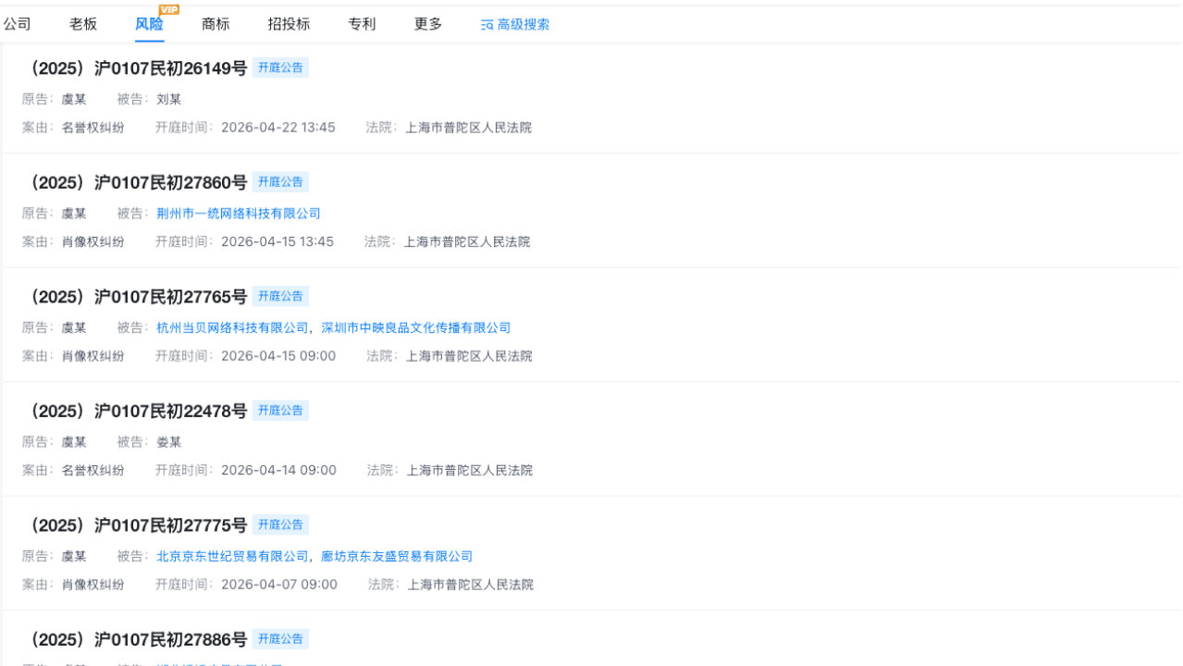Viewport: 1183px width, 666px height.
Task: Switch to the 老板 tab
Action: pos(81,24)
